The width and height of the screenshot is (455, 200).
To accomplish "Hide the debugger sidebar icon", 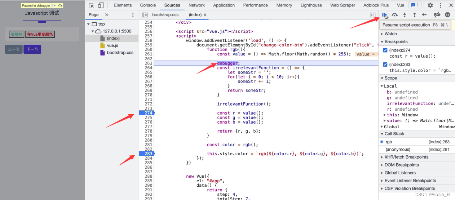I will 372,15.
